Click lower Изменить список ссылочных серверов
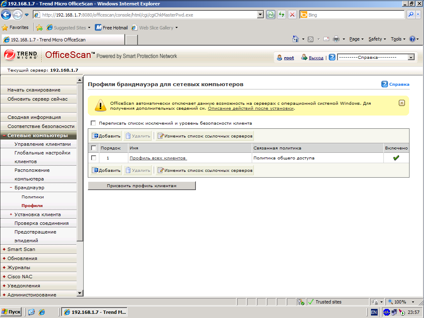Viewport: 424px width, 318px height. click(205, 170)
